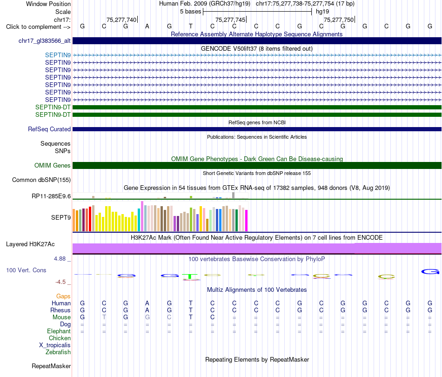Image resolution: width=442 pixels, height=377 pixels.
Task: Open 'Short Genetic Variants from dbSNP release 155'
Action: tap(257, 173)
